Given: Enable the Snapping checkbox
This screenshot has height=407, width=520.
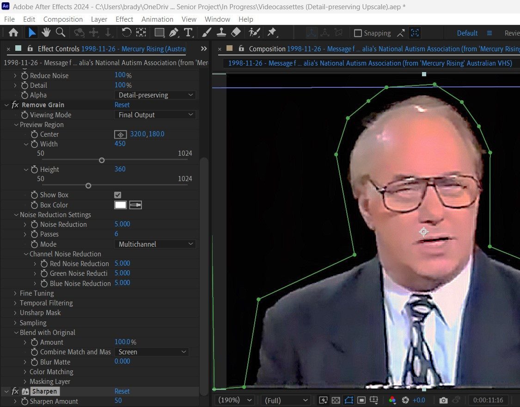Looking at the screenshot, I should pos(358,33).
